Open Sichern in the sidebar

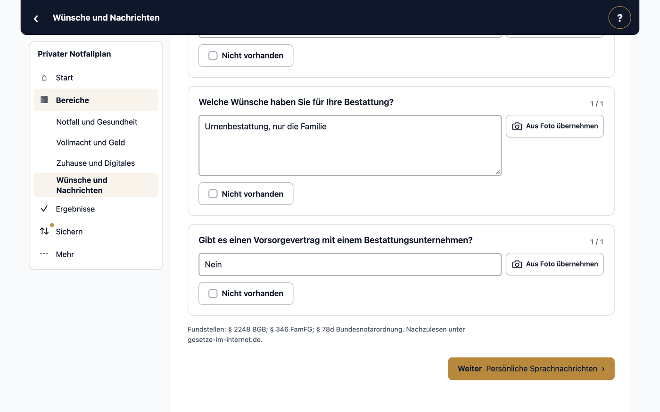[96, 231]
